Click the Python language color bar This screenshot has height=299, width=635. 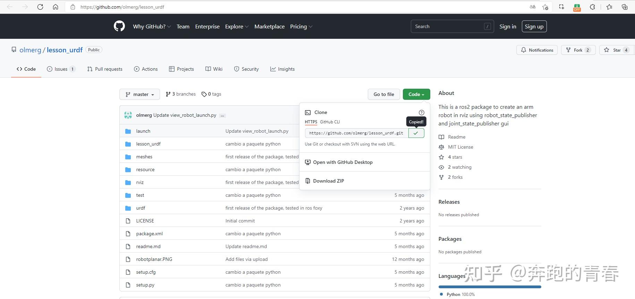490,287
